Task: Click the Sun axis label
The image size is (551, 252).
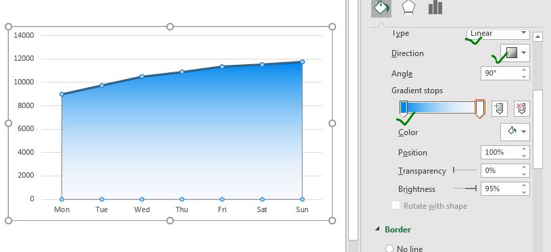Action: coord(302,209)
